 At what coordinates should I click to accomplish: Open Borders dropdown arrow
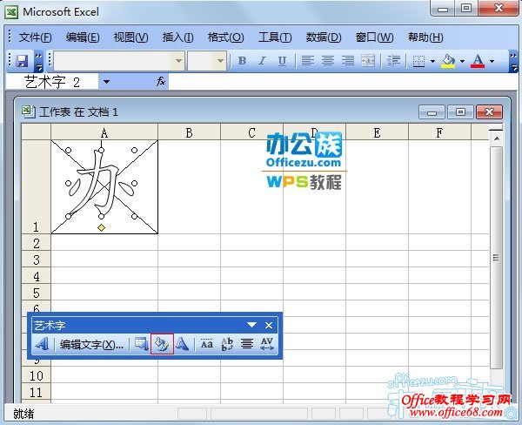click(x=432, y=61)
